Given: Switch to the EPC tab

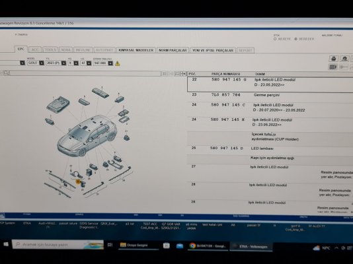Looking at the screenshot, I should coord(21,49).
